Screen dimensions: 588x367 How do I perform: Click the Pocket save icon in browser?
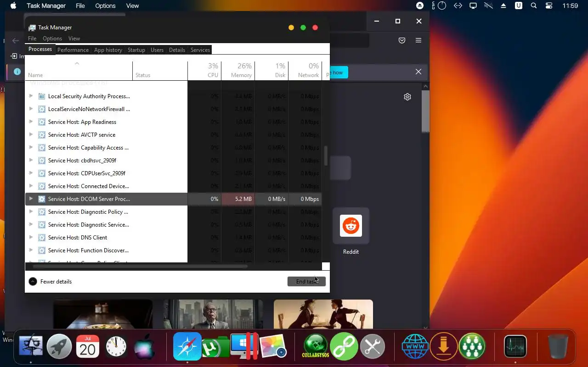click(x=402, y=40)
